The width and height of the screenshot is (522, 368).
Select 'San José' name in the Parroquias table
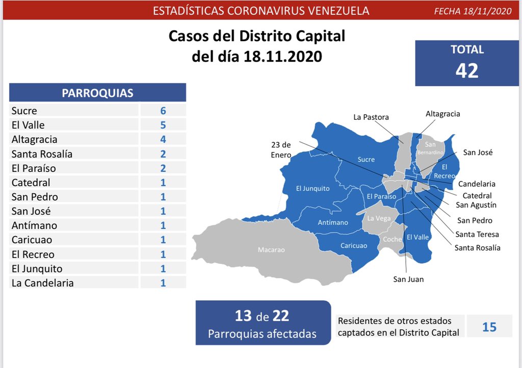[31, 211]
